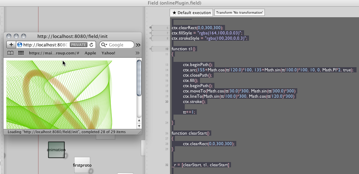Expand the bookmarks bar overflow chevron
This screenshot has width=359, height=174.
[138, 53]
